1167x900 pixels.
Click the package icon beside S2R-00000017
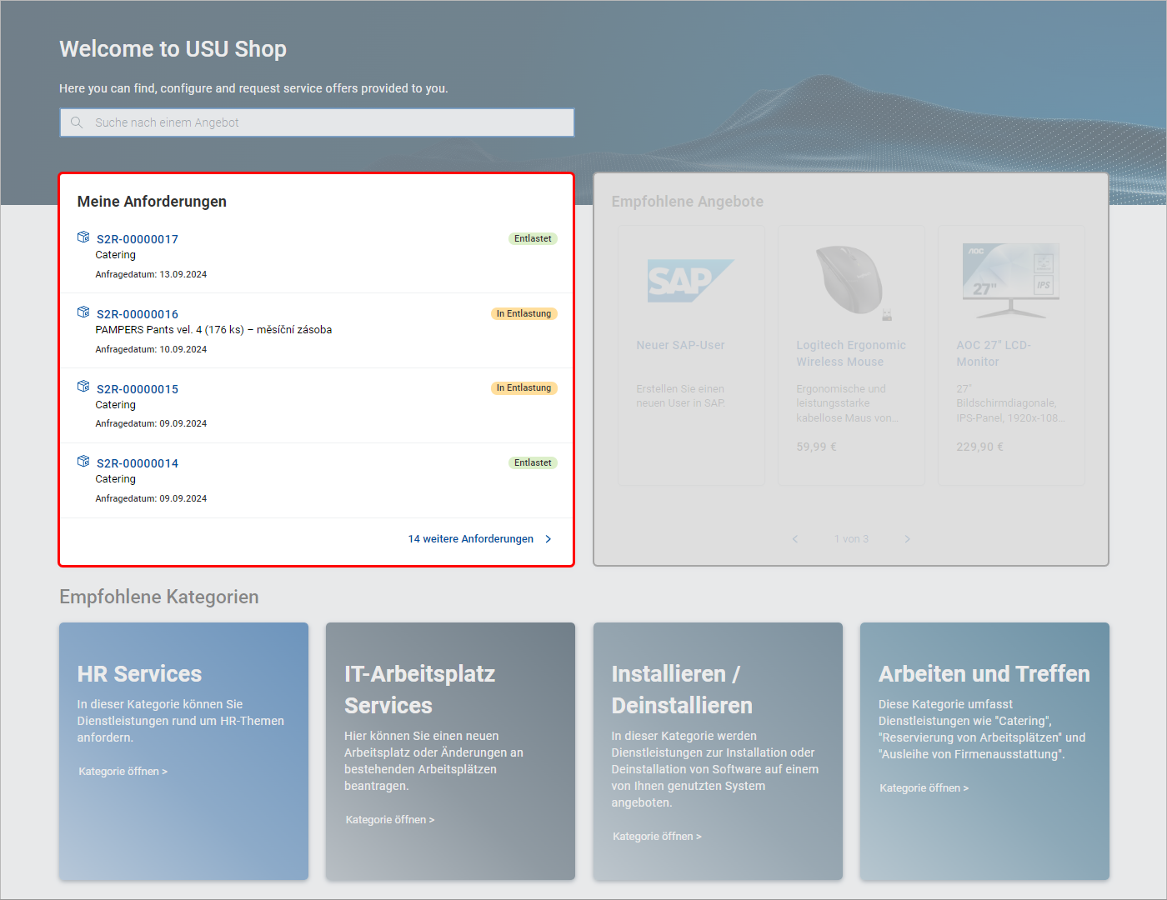pos(83,237)
